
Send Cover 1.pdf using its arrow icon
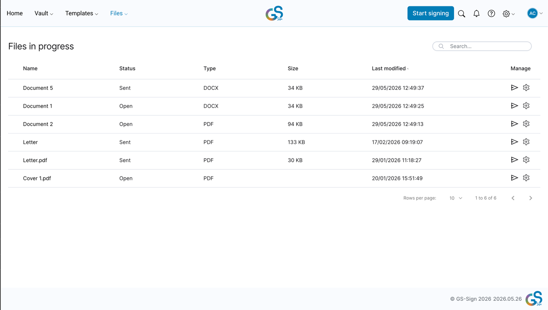[514, 178]
